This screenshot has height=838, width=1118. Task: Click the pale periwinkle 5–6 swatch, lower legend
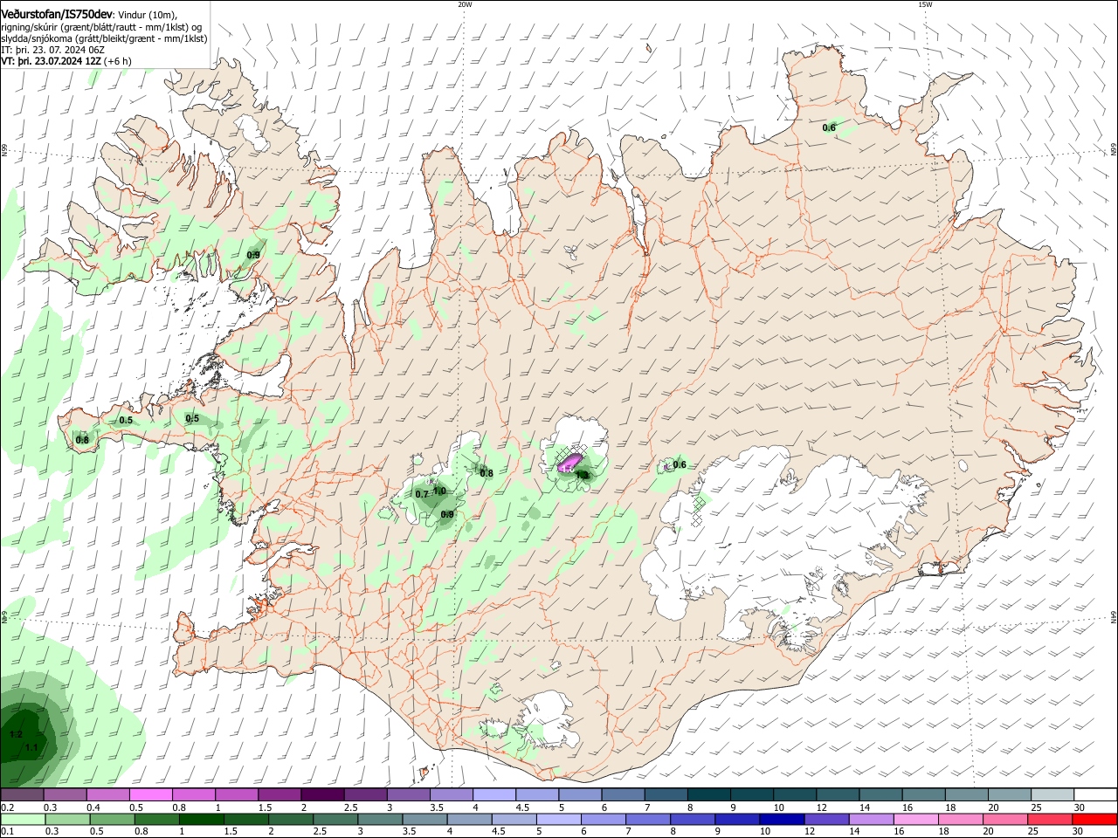559,819
